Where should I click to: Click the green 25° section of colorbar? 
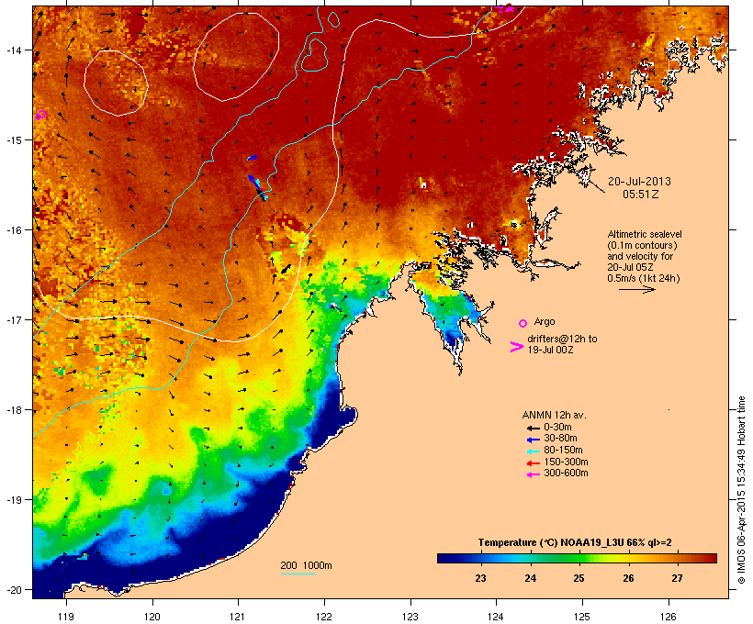pyautogui.click(x=578, y=558)
